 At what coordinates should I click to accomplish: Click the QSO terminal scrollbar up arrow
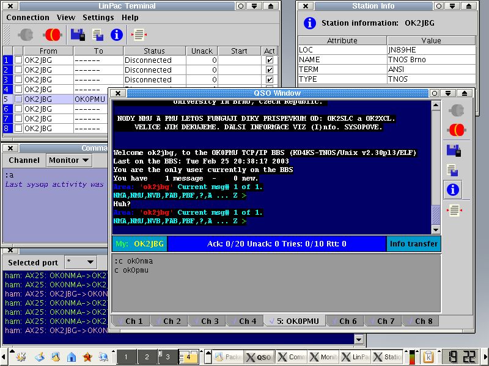tap(436, 106)
